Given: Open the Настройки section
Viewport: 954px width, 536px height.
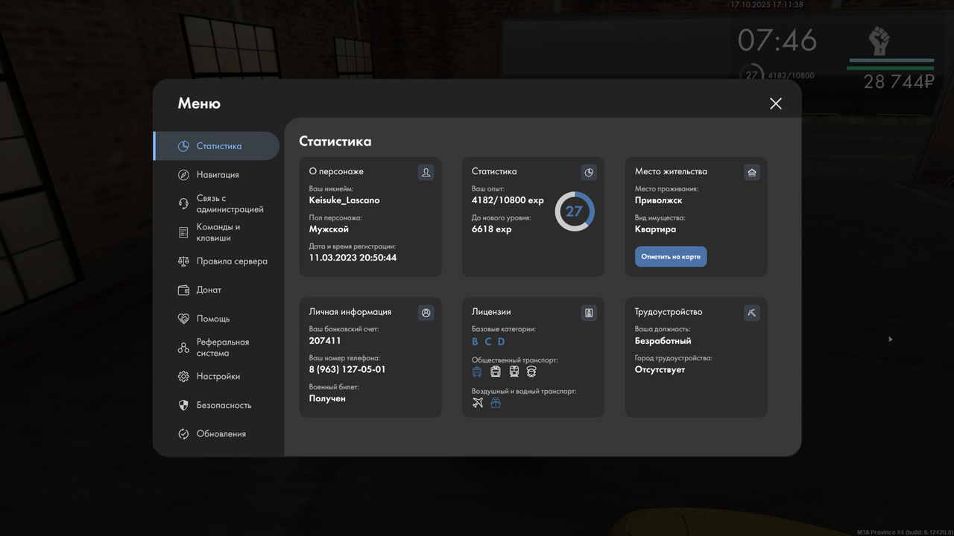Looking at the screenshot, I should 216,377.
